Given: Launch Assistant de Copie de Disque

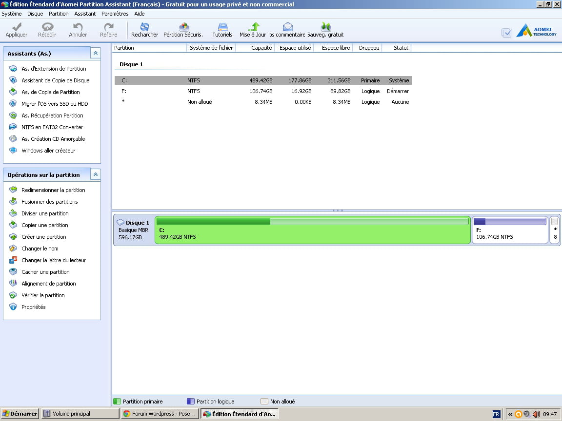Looking at the screenshot, I should tap(56, 80).
